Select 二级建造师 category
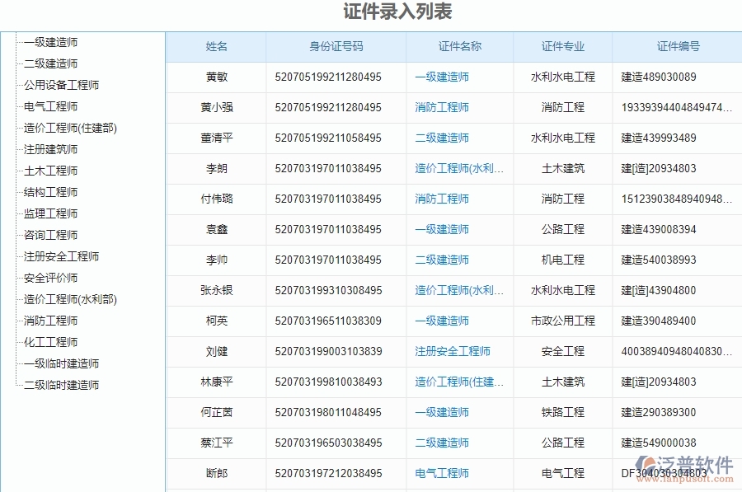 tap(51, 63)
